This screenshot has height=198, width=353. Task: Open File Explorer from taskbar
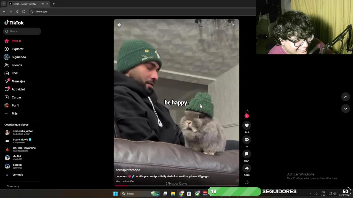coord(173,194)
